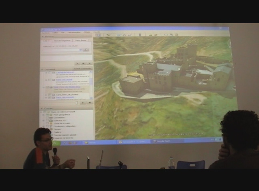Hide the sidebar with the toolbar icon
This screenshot has width=259, height=191.
pyautogui.click(x=98, y=35)
